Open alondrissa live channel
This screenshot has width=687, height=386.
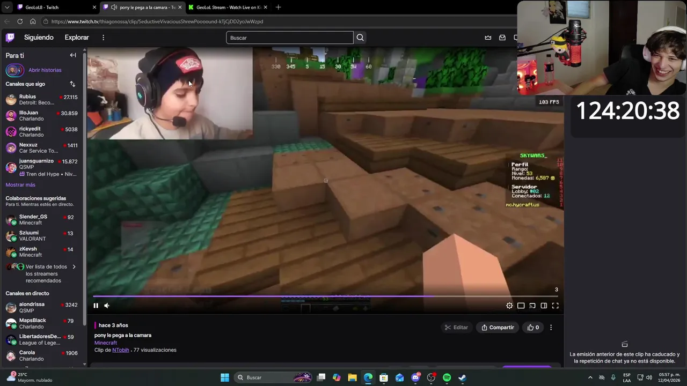coord(42,307)
